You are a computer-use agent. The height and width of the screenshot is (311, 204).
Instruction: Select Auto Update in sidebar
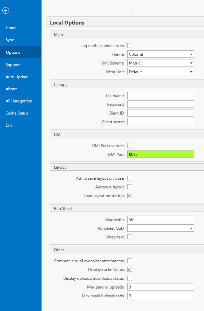pyautogui.click(x=17, y=77)
